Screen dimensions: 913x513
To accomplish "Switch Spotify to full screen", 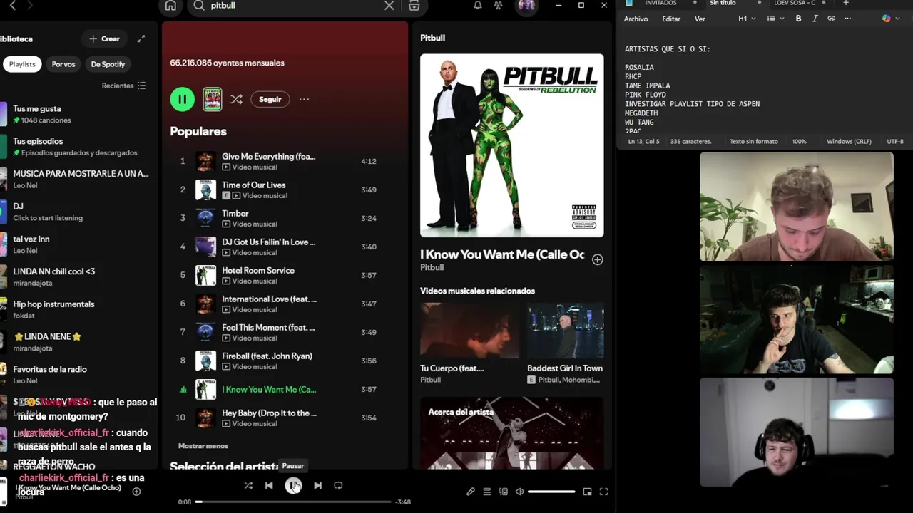I will (x=603, y=492).
